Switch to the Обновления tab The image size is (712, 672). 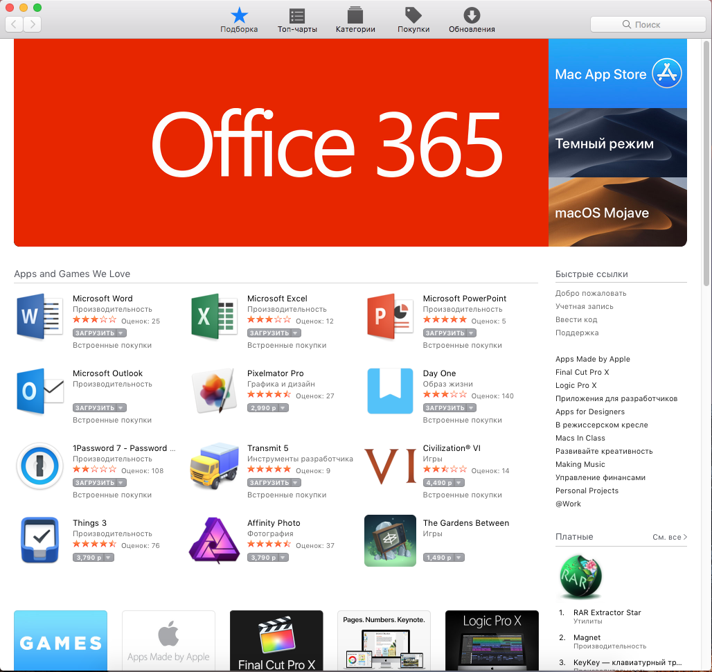[472, 20]
